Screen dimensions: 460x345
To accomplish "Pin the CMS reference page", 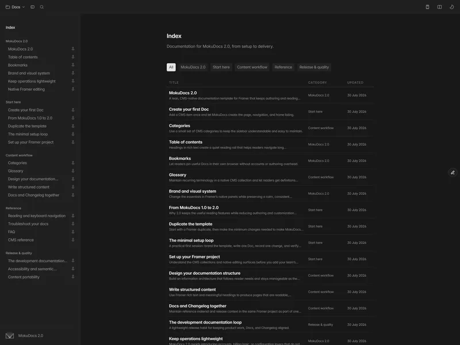I will [x=73, y=240].
